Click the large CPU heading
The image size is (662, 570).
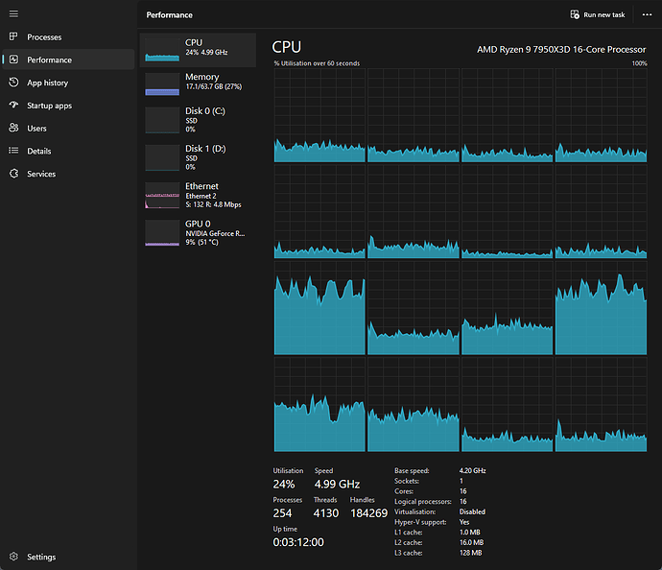(x=287, y=47)
